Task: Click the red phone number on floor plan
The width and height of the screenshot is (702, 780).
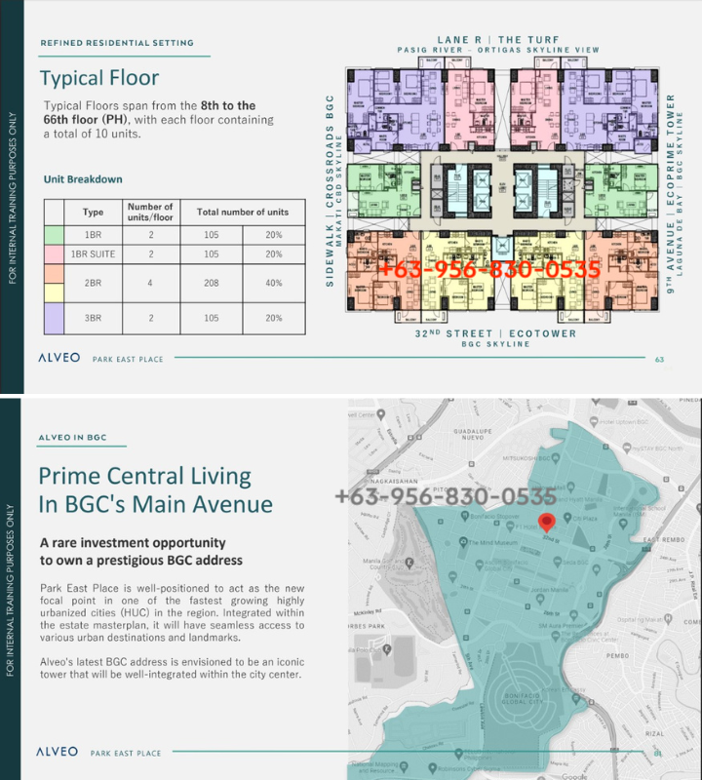Action: click(489, 269)
